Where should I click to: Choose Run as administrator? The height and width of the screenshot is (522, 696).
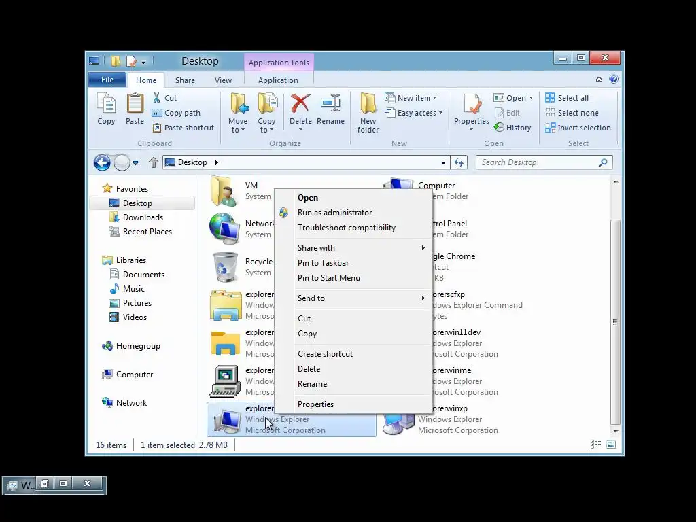pyautogui.click(x=334, y=213)
